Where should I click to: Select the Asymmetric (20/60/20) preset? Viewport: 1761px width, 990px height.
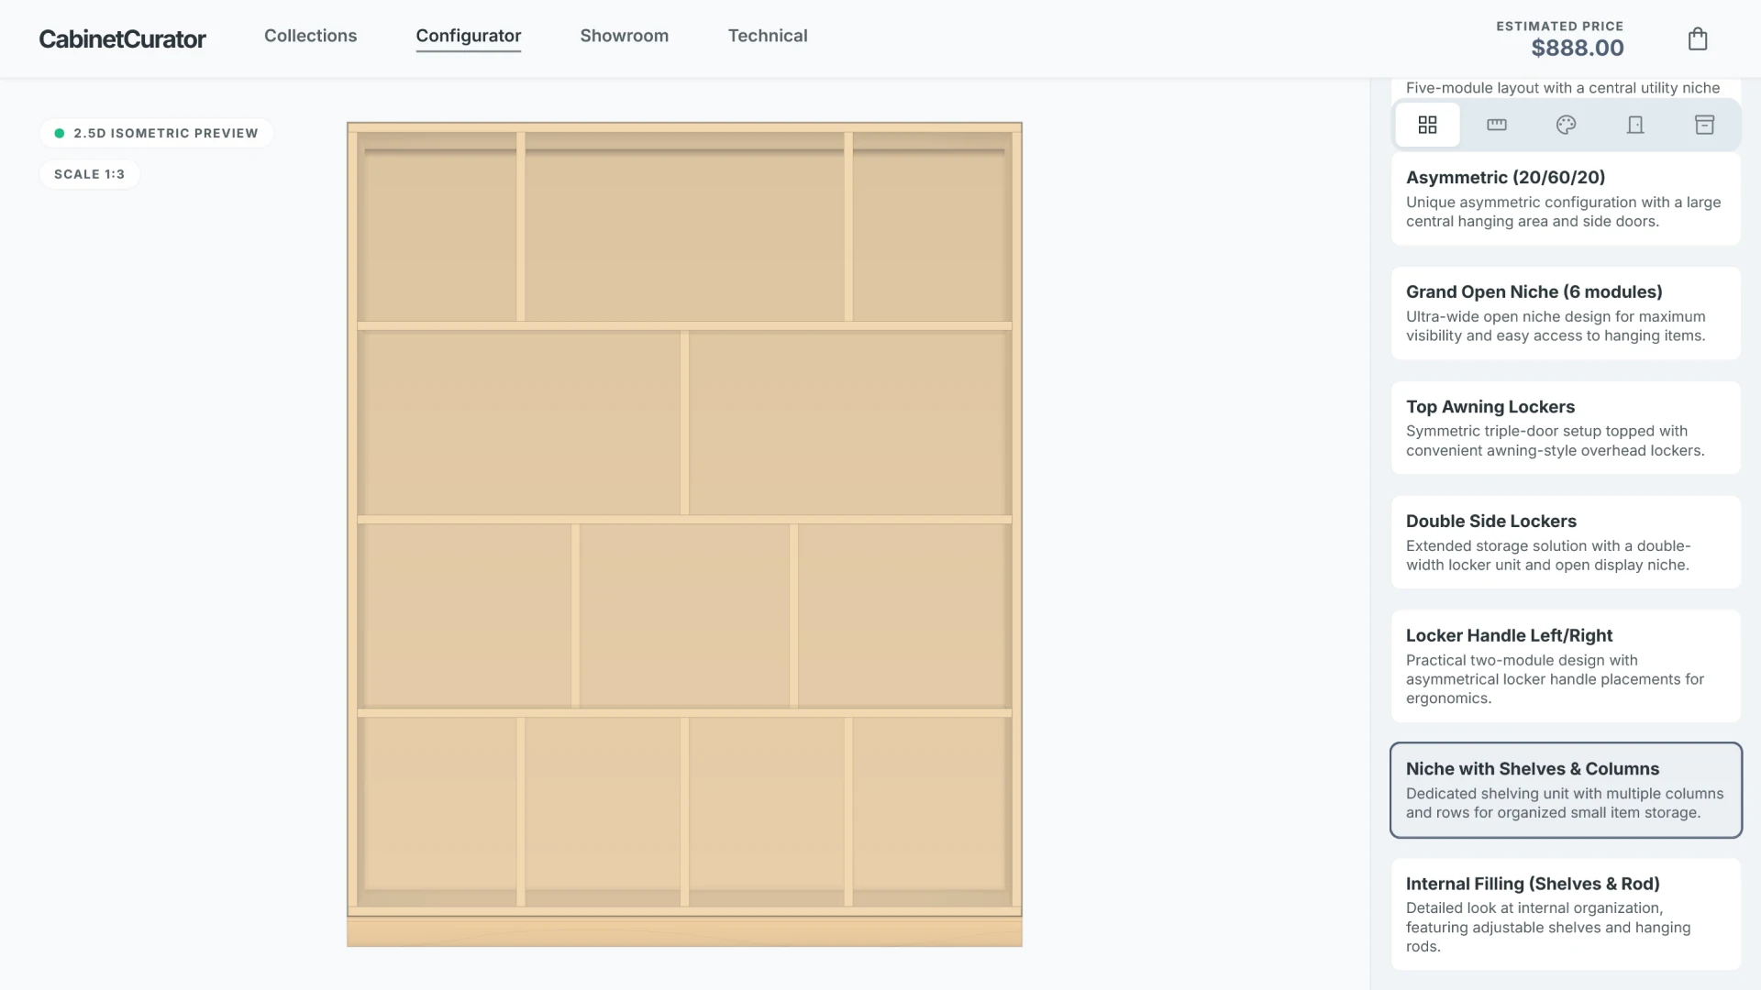1564,198
